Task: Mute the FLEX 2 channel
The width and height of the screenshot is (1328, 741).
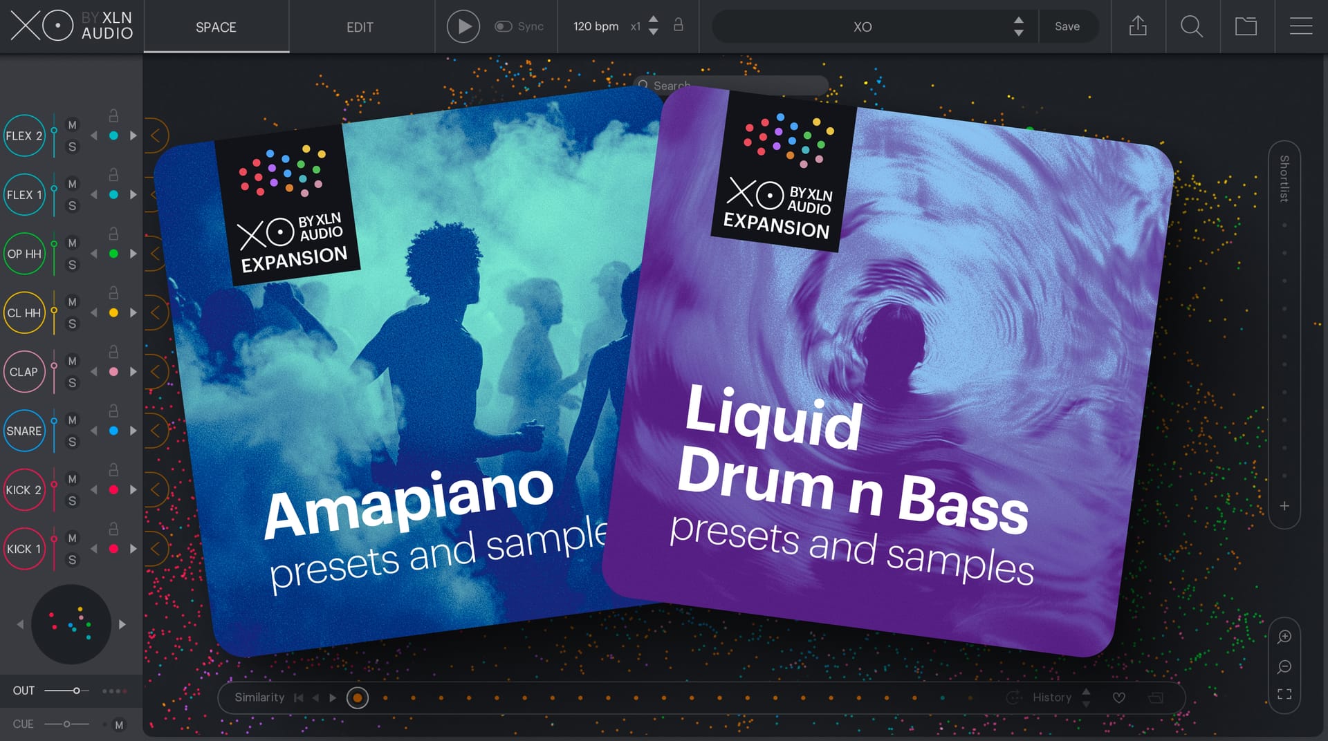Action: tap(72, 125)
